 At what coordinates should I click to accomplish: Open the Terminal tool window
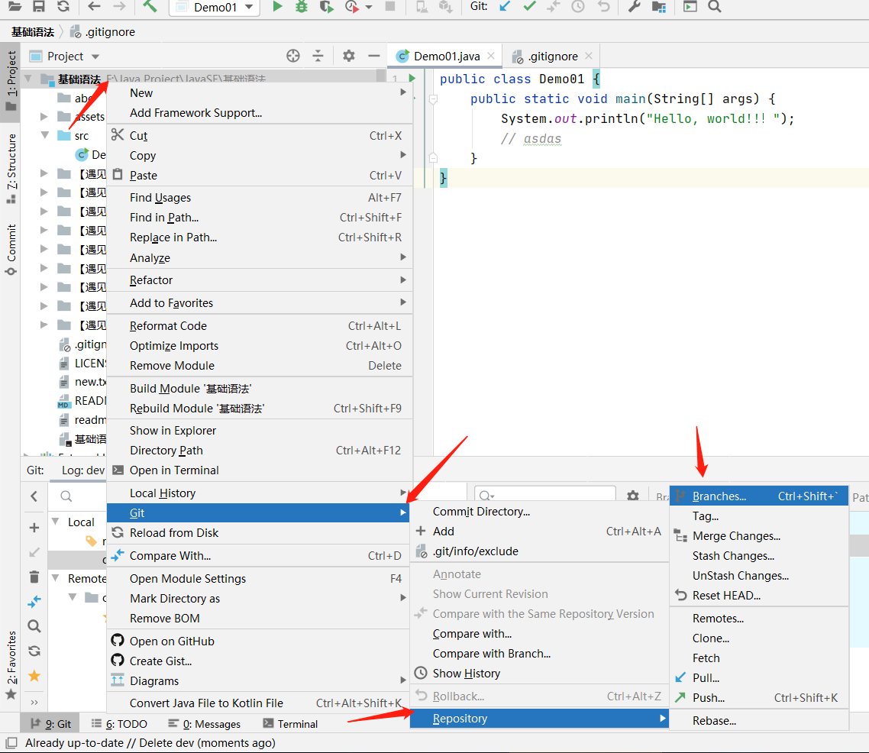point(290,724)
